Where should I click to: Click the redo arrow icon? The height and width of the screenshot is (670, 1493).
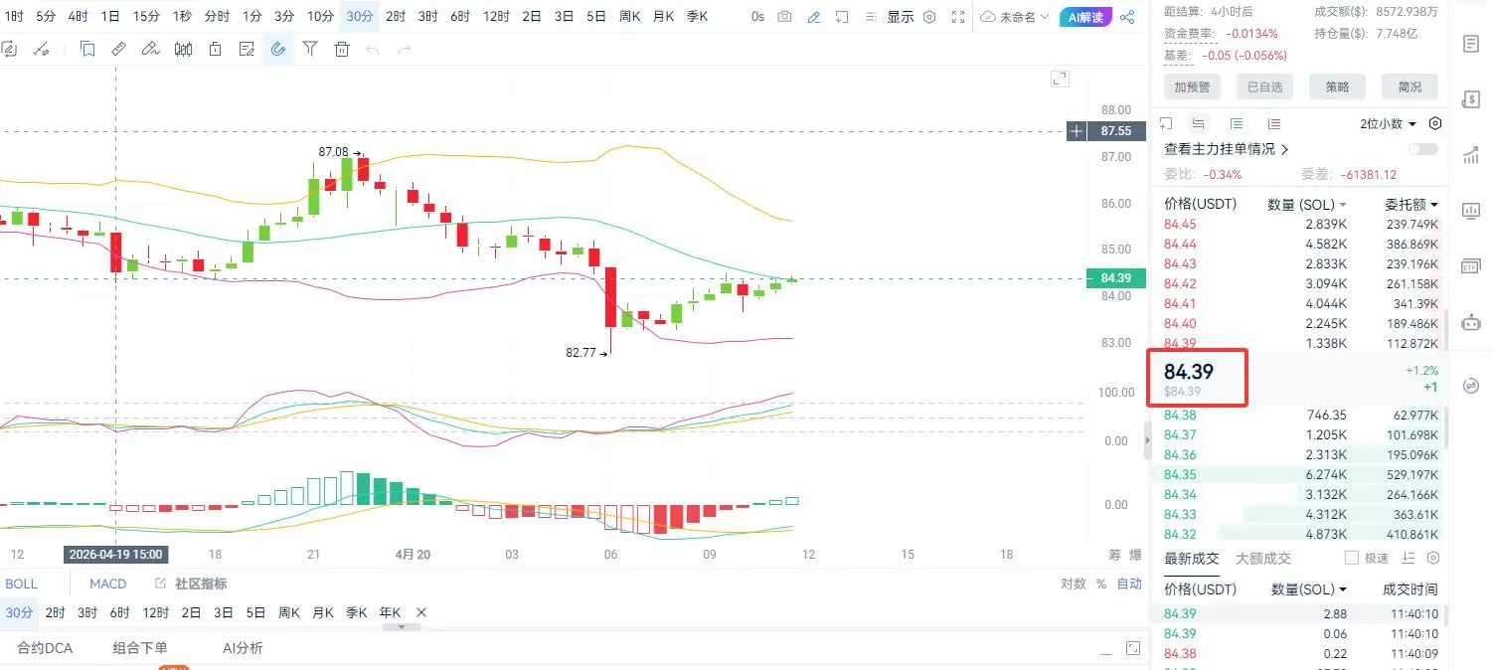coord(404,49)
